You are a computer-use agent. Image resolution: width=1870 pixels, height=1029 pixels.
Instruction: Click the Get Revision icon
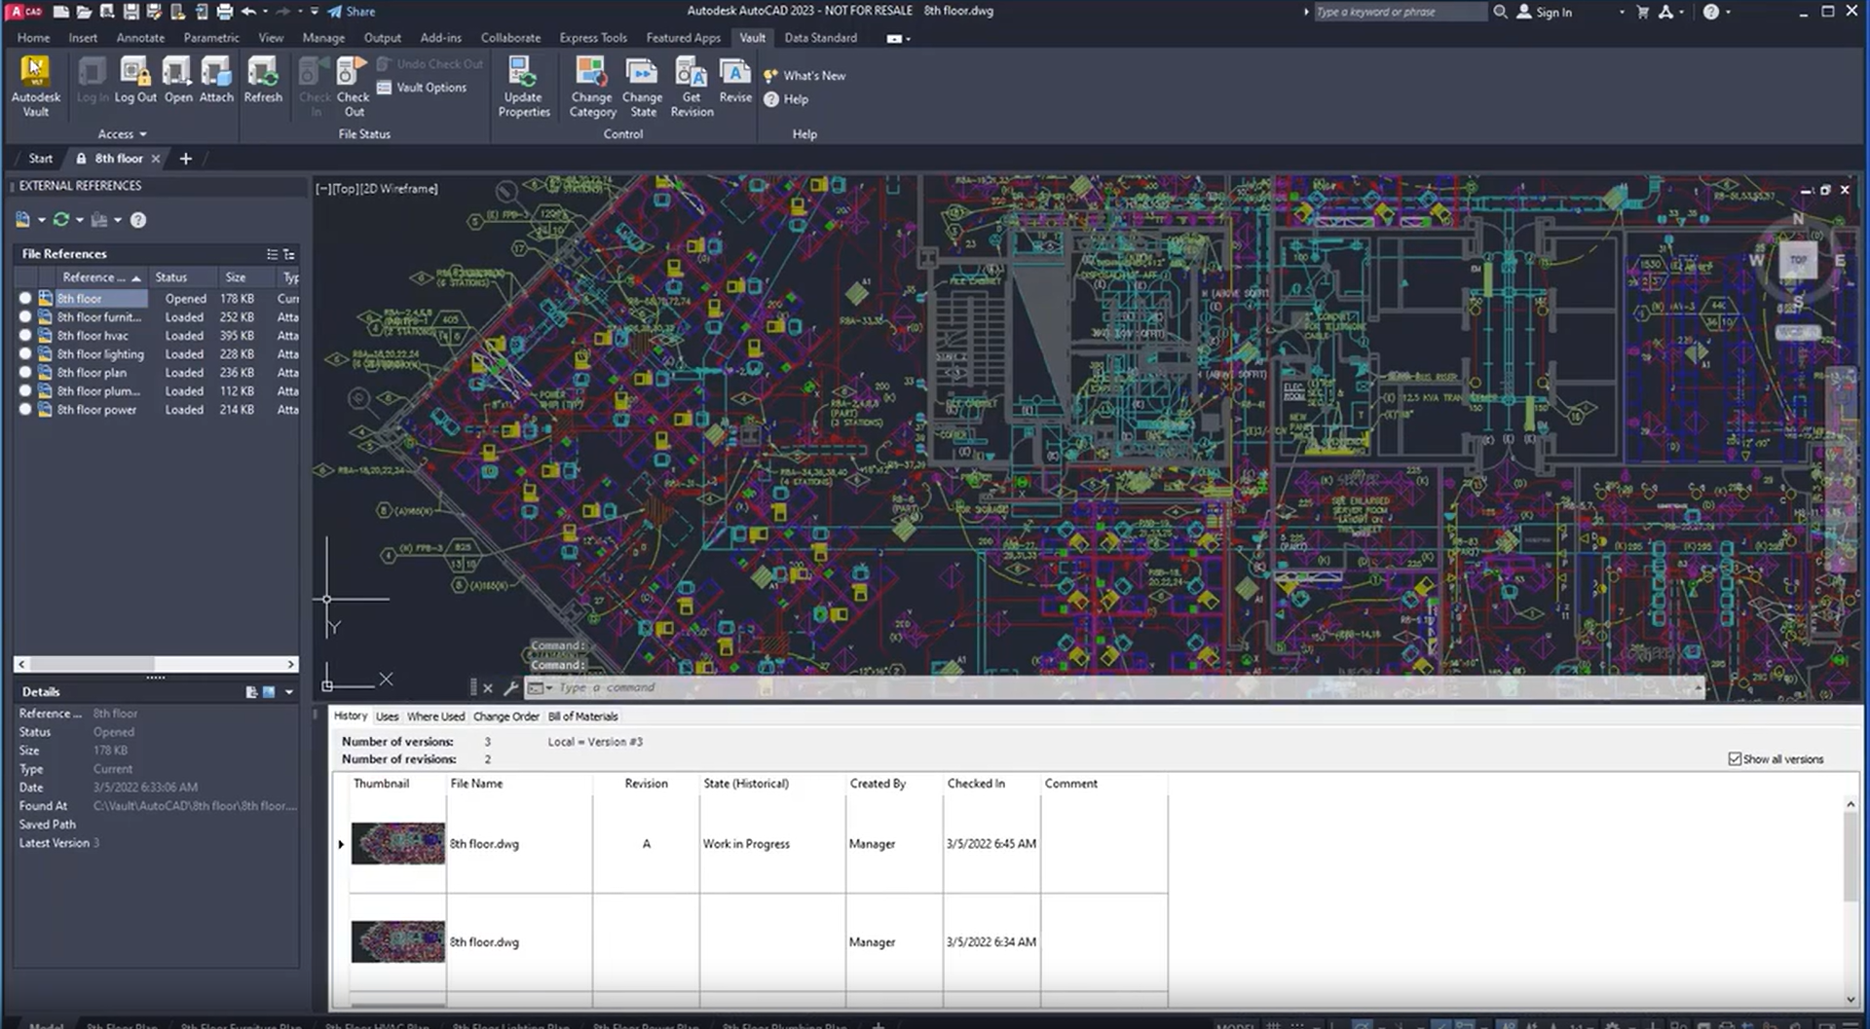[692, 86]
